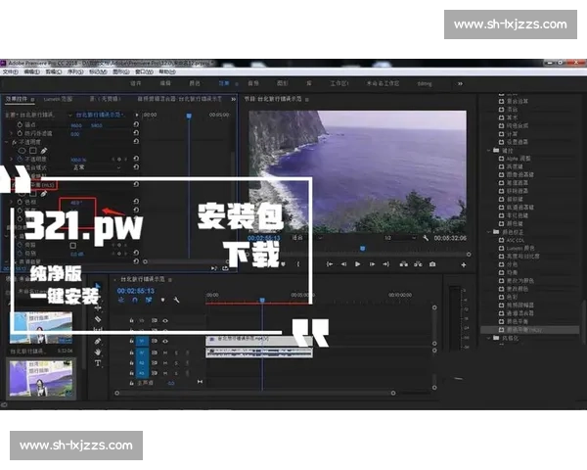Collapse the 颜色校正 folder in the Effects panel
Image resolution: width=587 pixels, height=470 pixels.
(488, 232)
